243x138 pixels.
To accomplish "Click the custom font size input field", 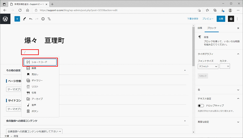I will tap(223, 66).
